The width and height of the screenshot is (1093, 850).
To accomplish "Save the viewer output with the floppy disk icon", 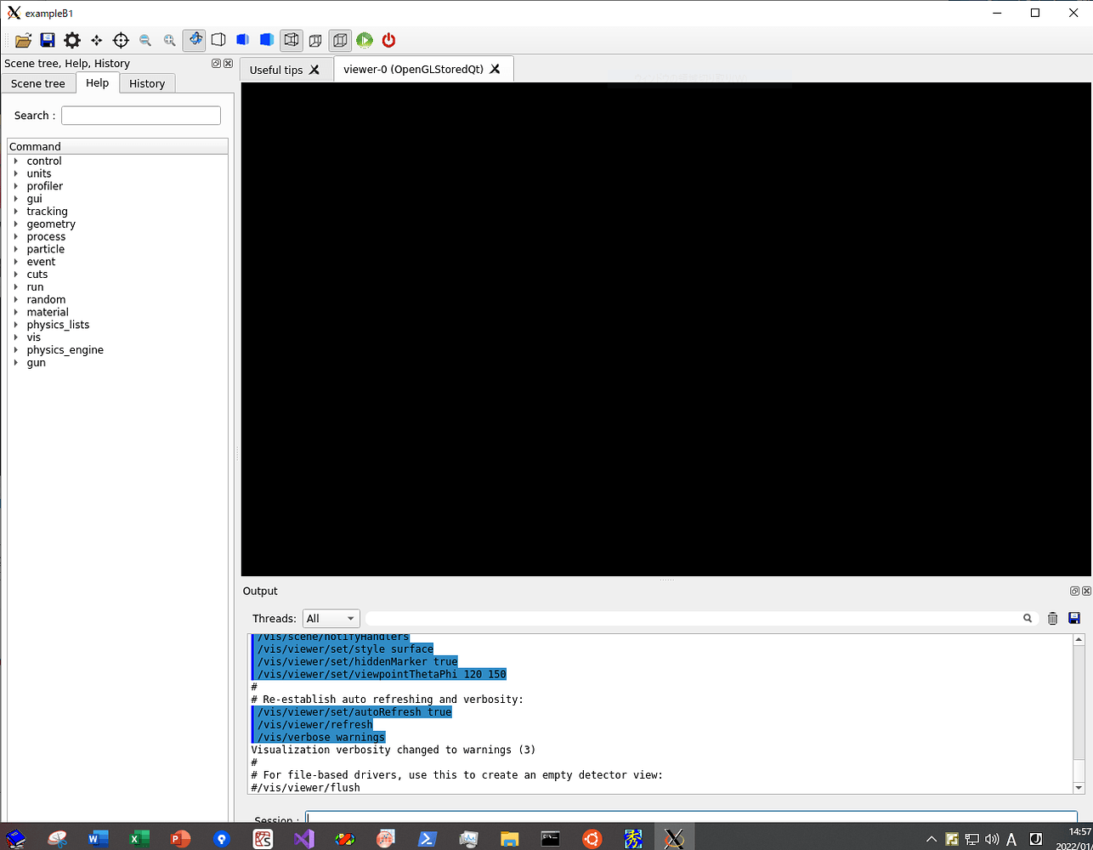I will point(48,40).
